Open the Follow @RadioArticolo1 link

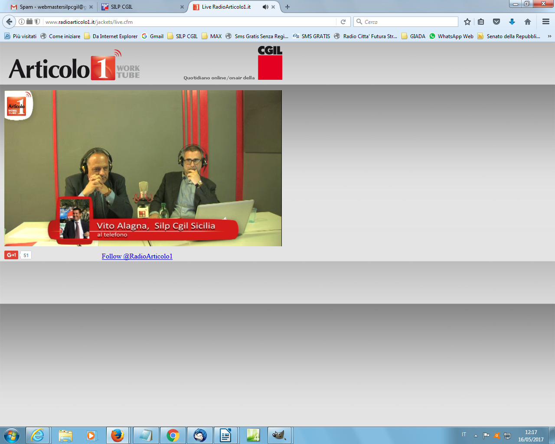137,256
